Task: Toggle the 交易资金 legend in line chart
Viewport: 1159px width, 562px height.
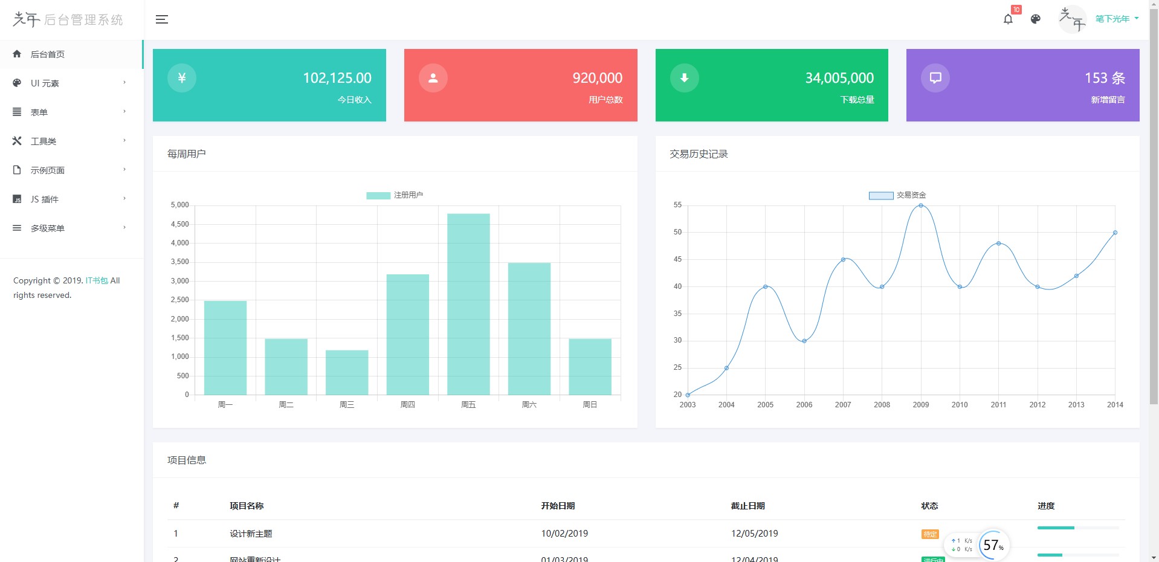Action: tap(897, 195)
